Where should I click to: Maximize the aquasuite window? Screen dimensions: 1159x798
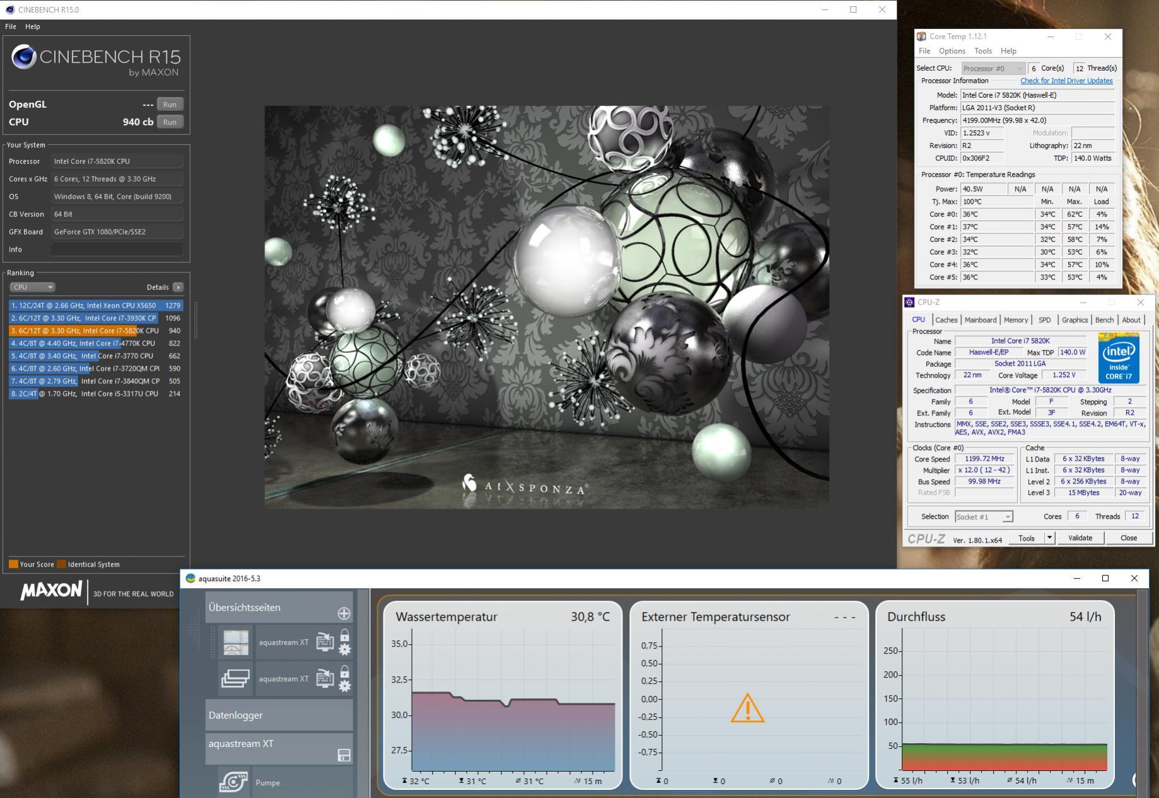coord(1105,578)
